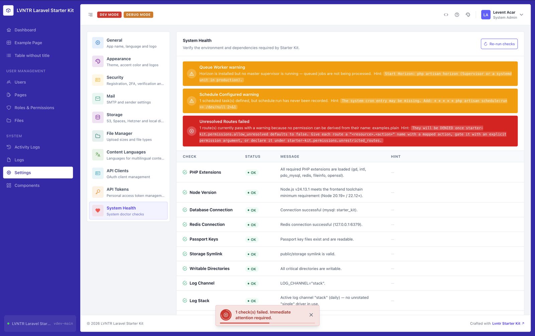This screenshot has height=336, width=535.
Task: Open Activity Logs in the sidebar
Action: tap(38, 147)
